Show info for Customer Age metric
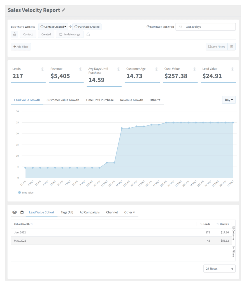Image resolution: width=246 pixels, height=286 pixels. tap(157, 69)
